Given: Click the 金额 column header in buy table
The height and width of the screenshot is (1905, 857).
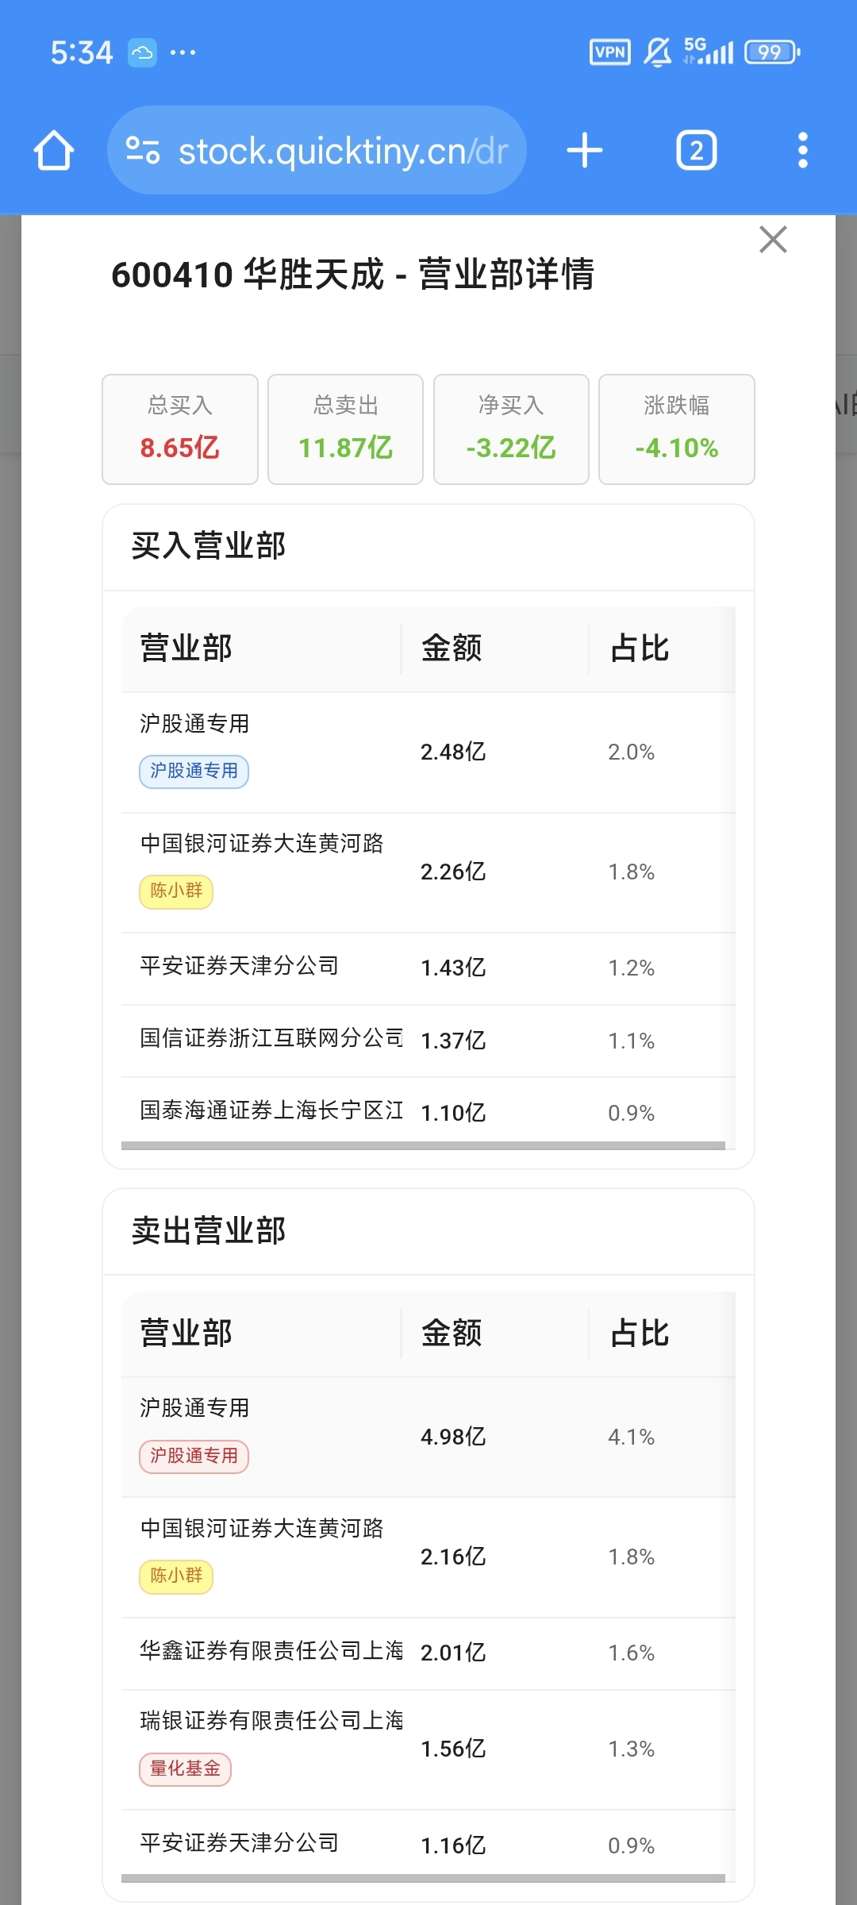Looking at the screenshot, I should coord(452,648).
